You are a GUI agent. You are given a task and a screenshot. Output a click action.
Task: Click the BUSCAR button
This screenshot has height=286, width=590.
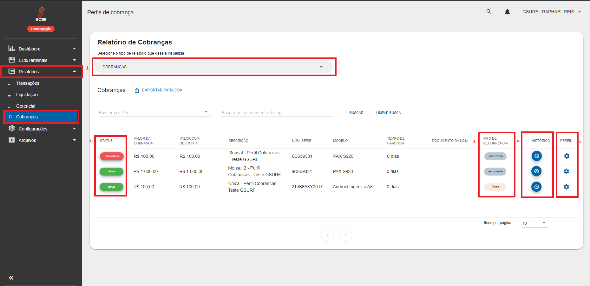pos(356,113)
